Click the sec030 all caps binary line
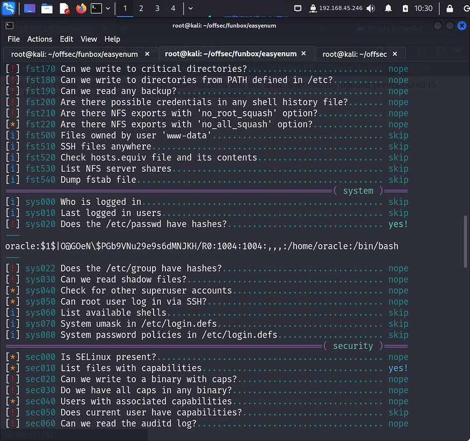This screenshot has height=441, width=470. (207, 390)
